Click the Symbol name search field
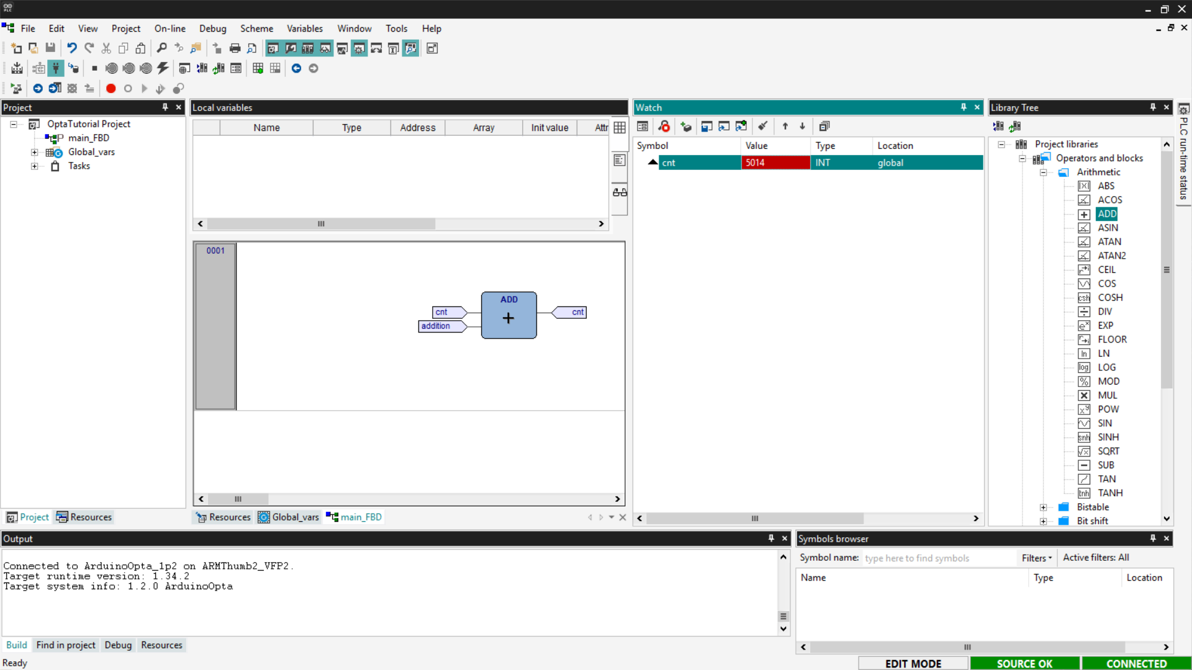This screenshot has width=1192, height=670. pyautogui.click(x=937, y=558)
